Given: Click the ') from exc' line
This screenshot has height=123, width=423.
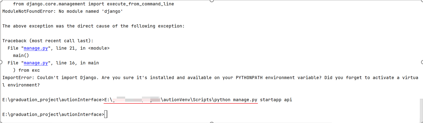Looking at the screenshot, I should [26, 70].
